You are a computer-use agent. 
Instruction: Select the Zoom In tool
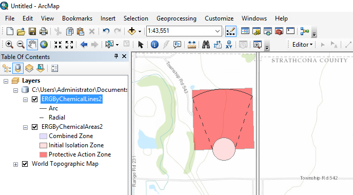click(9, 45)
